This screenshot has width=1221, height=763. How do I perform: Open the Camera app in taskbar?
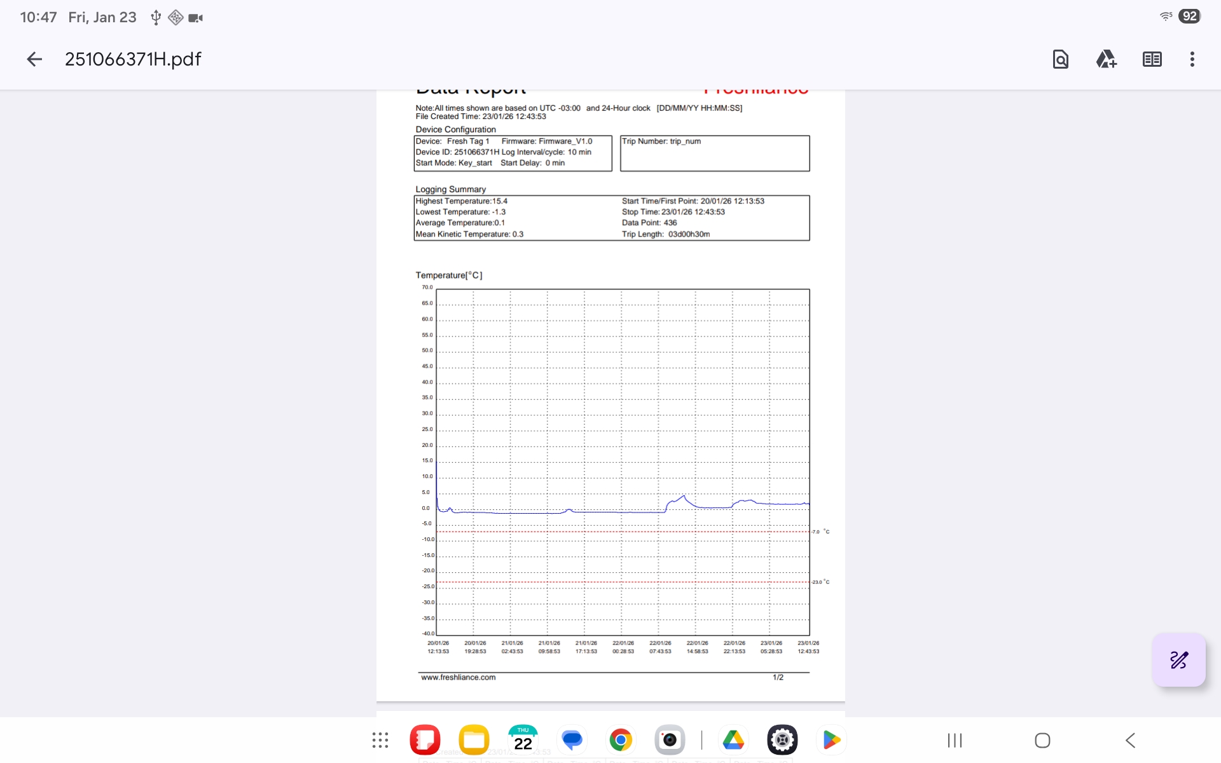(670, 740)
